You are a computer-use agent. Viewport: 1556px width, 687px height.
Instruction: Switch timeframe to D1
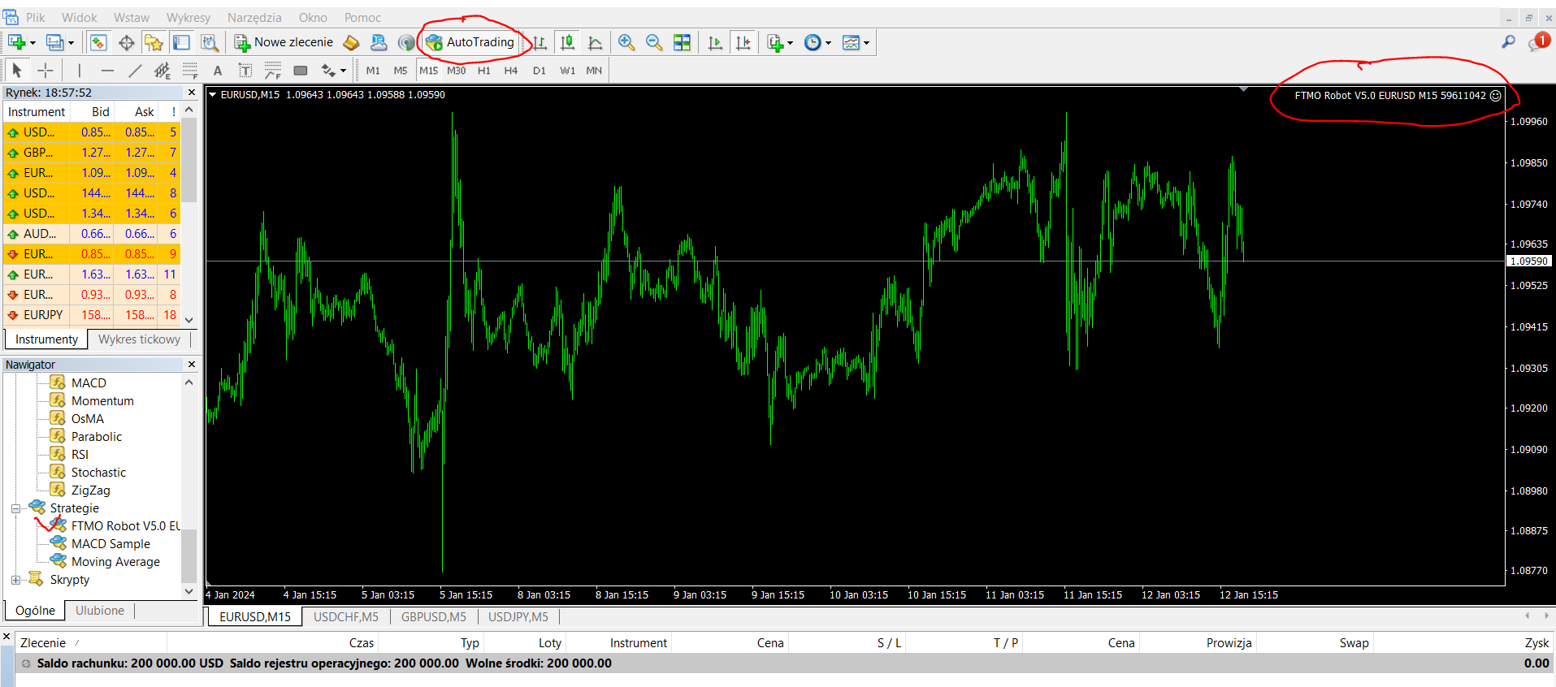[x=540, y=71]
